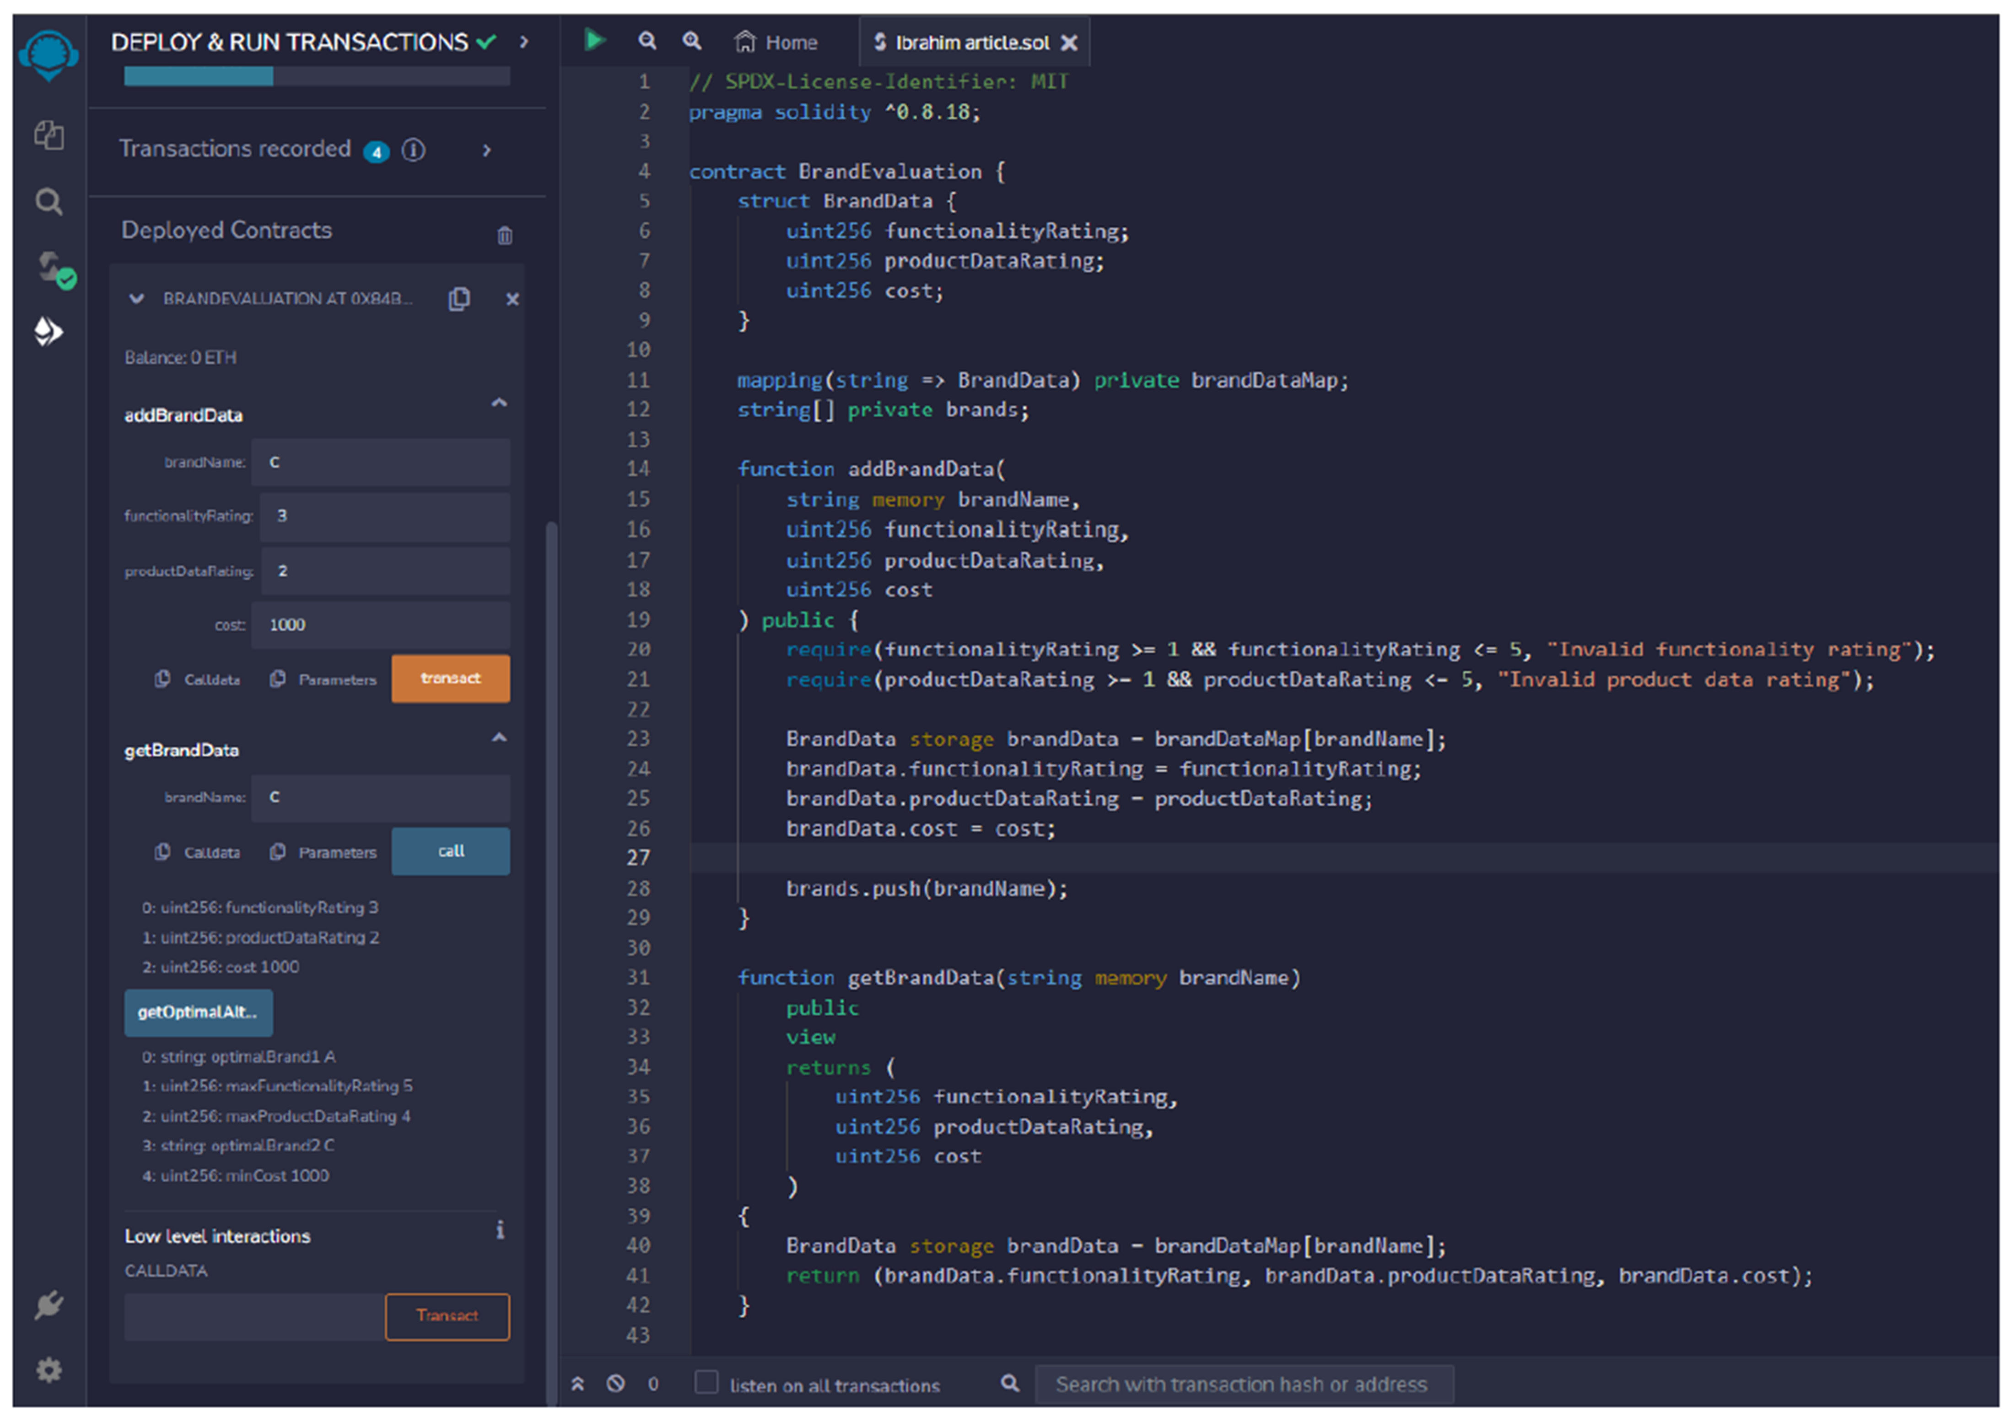Collapse the BRANDEVALUATION contract instance
This screenshot has height=1422, width=2016.
(136, 299)
